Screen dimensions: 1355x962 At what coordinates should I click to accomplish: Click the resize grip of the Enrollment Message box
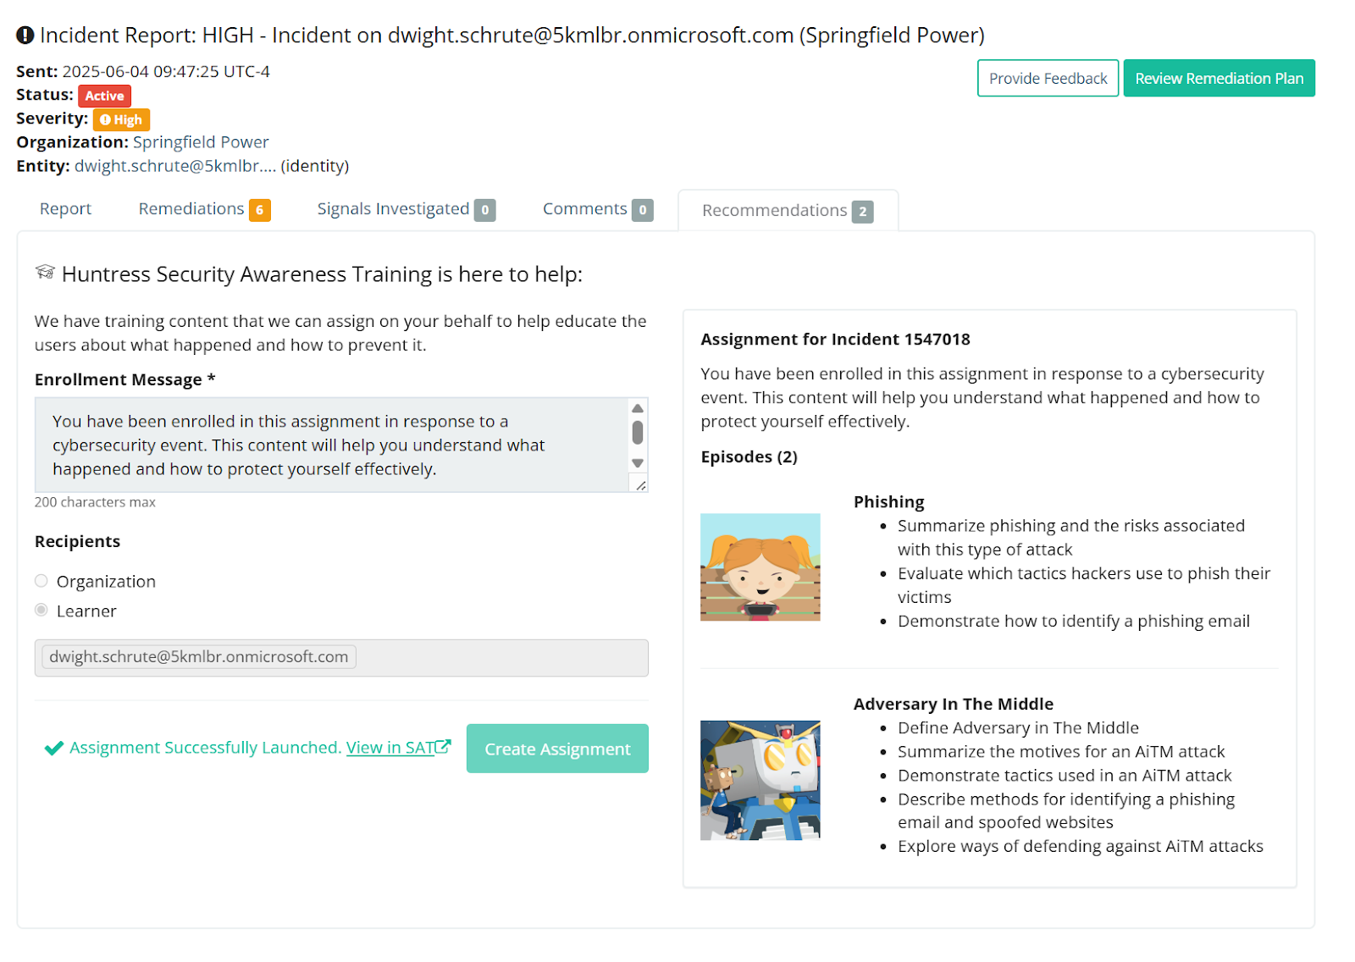coord(641,485)
